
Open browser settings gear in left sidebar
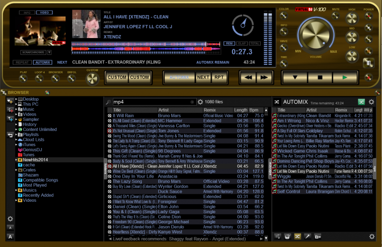tap(10, 219)
